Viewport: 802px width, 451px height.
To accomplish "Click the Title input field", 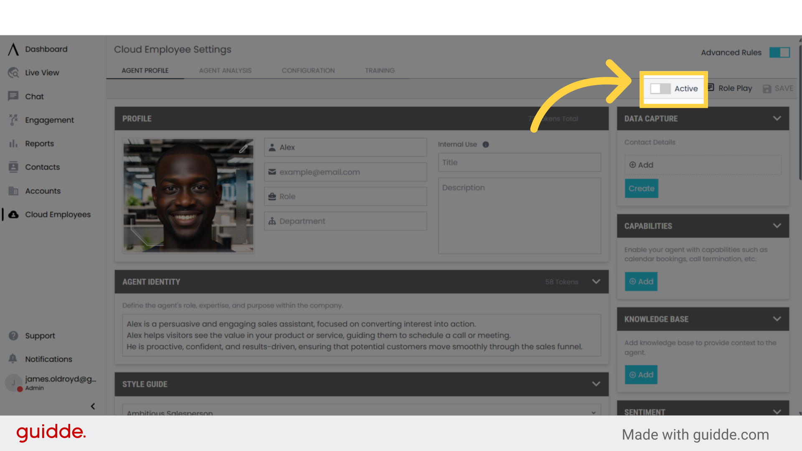I will click(x=520, y=162).
